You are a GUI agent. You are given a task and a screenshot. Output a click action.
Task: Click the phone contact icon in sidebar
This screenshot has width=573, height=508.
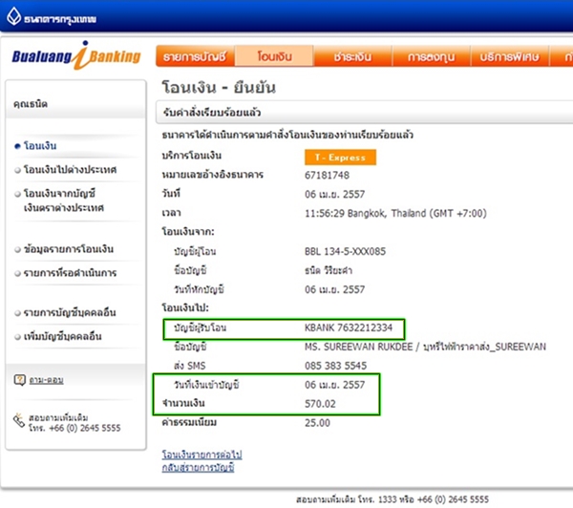19,421
